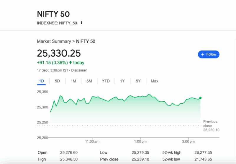Image resolution: width=236 pixels, height=164 pixels.
Task: Click the 11:00 am time axis label
Action: point(92,142)
